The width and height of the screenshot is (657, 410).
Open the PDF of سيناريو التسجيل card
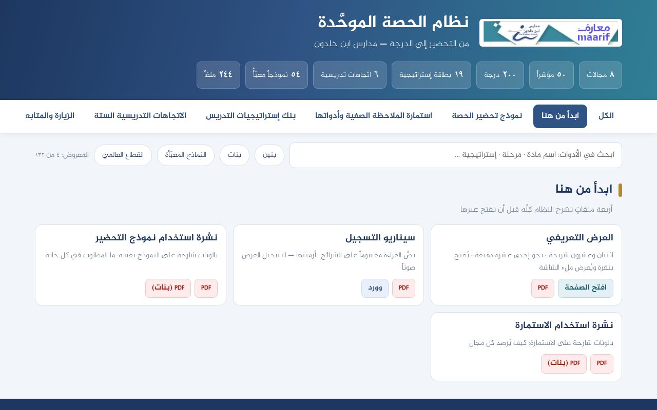point(403,288)
